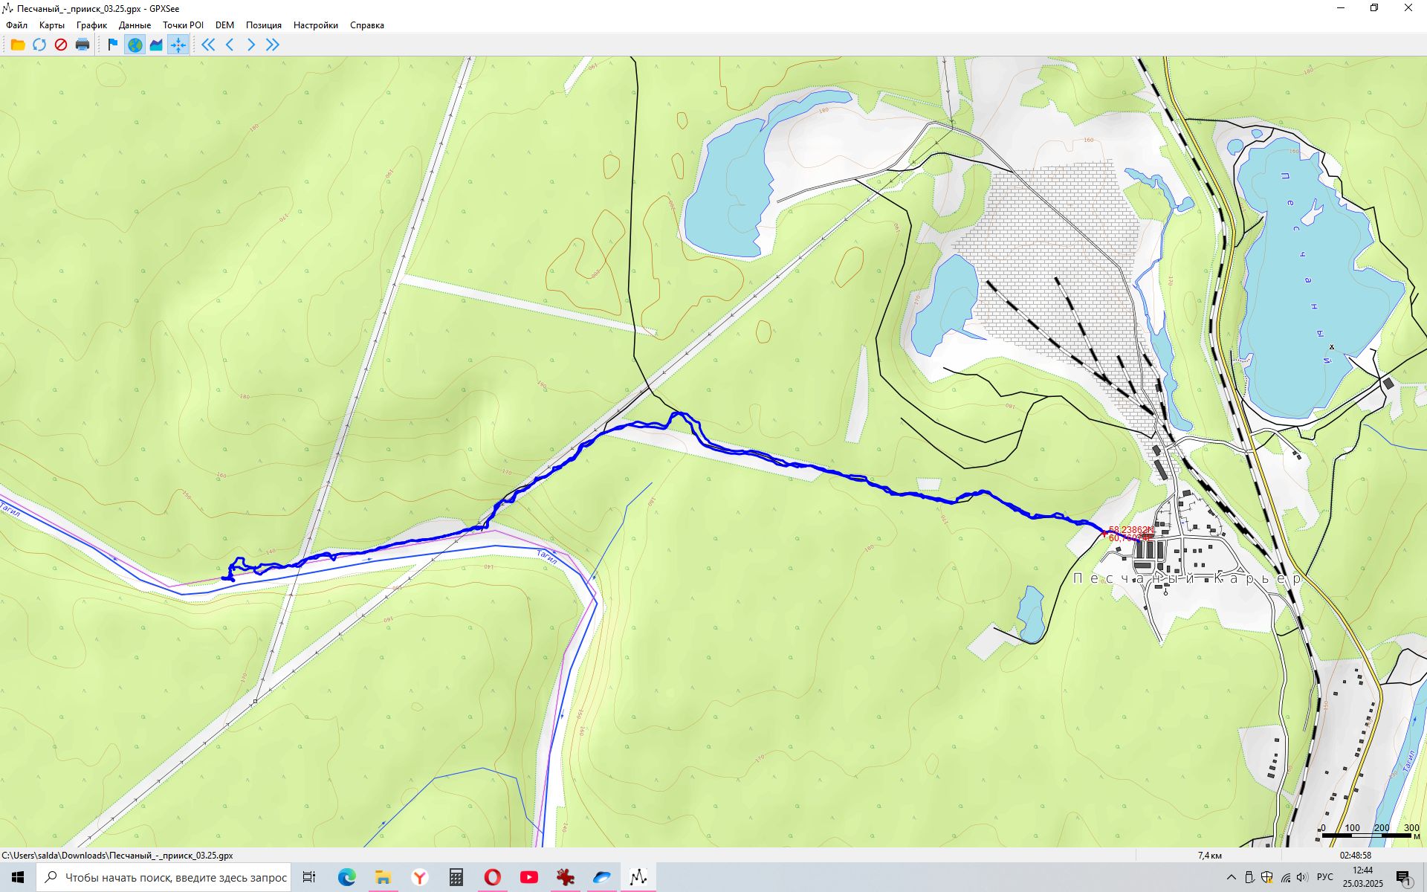
Task: Expand the Точки POI menu
Action: [183, 25]
